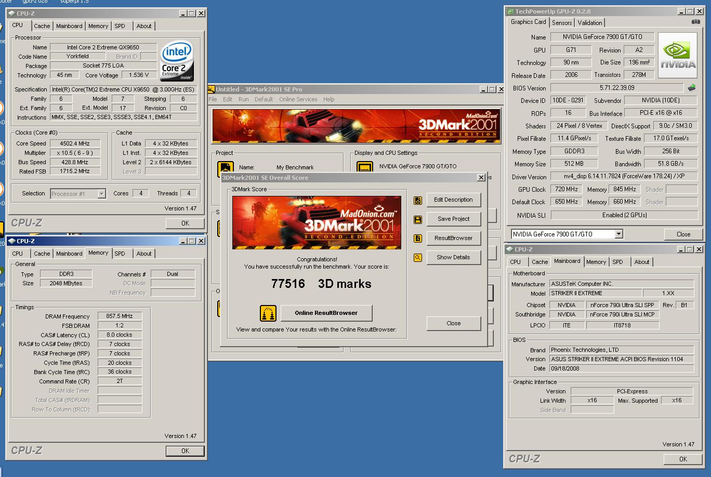Image resolution: width=711 pixels, height=477 pixels.
Task: Click the DRAM Frequency value 857.5 MHz
Action: tap(120, 316)
